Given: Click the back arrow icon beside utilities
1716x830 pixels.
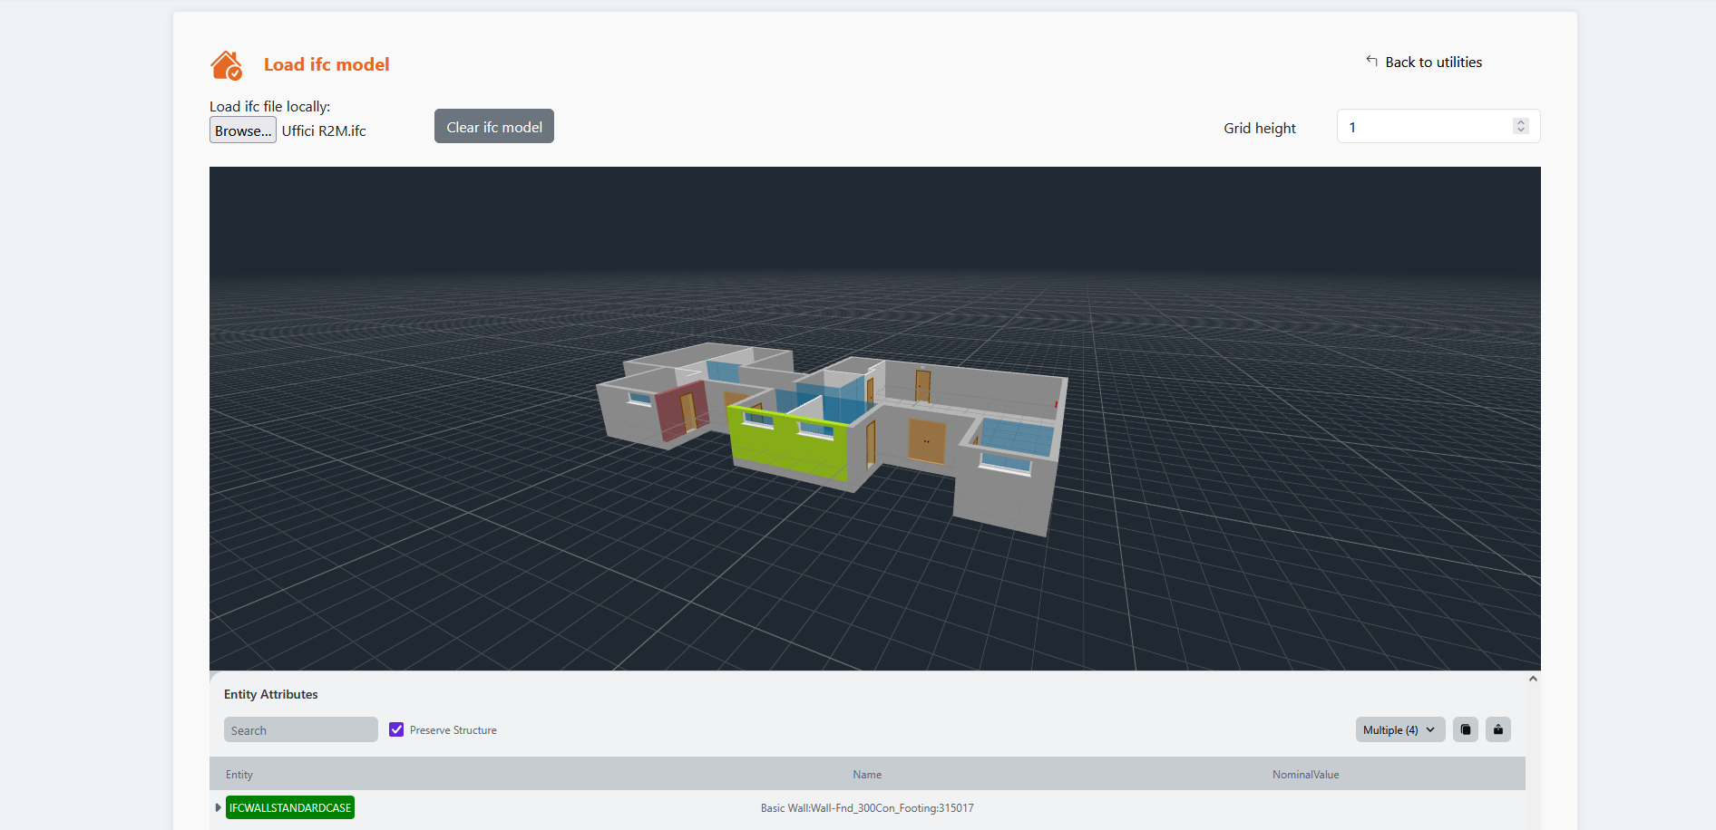Looking at the screenshot, I should pos(1371,61).
